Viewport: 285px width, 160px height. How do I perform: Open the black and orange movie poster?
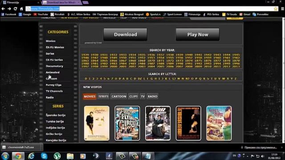click(188, 124)
